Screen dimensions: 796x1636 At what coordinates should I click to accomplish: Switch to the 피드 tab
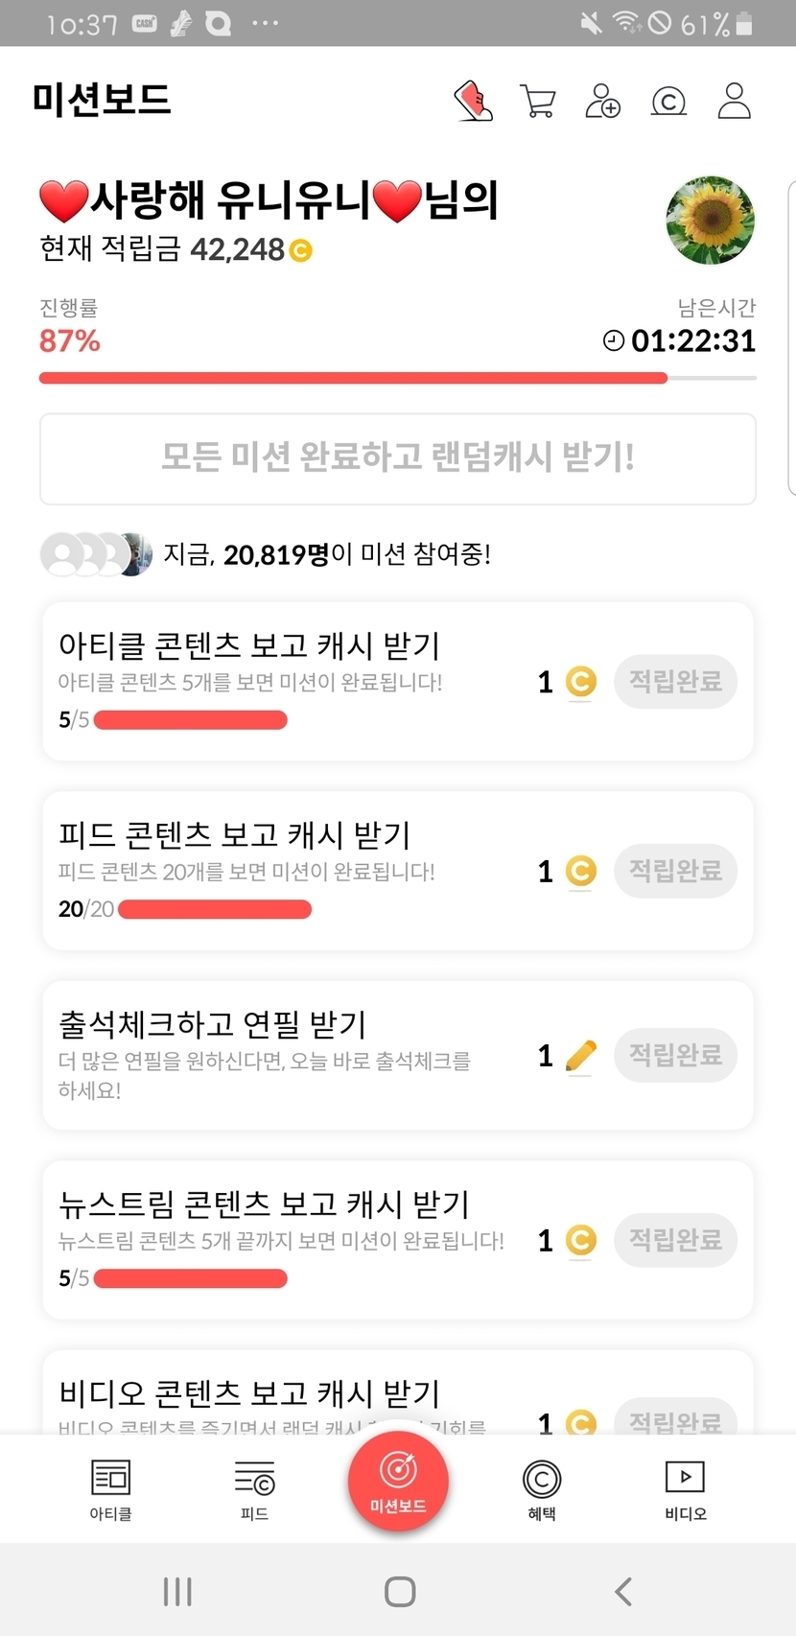[254, 1489]
